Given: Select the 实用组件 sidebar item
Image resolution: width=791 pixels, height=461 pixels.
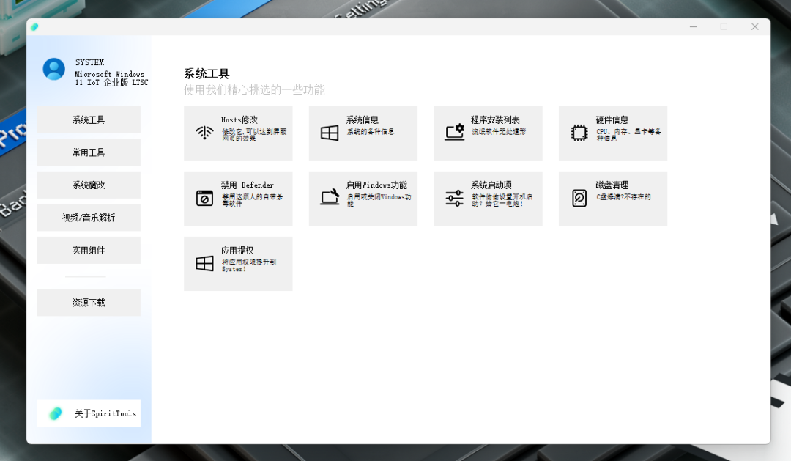Looking at the screenshot, I should tap(89, 251).
